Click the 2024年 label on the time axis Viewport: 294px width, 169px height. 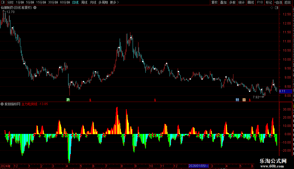click(x=5, y=166)
